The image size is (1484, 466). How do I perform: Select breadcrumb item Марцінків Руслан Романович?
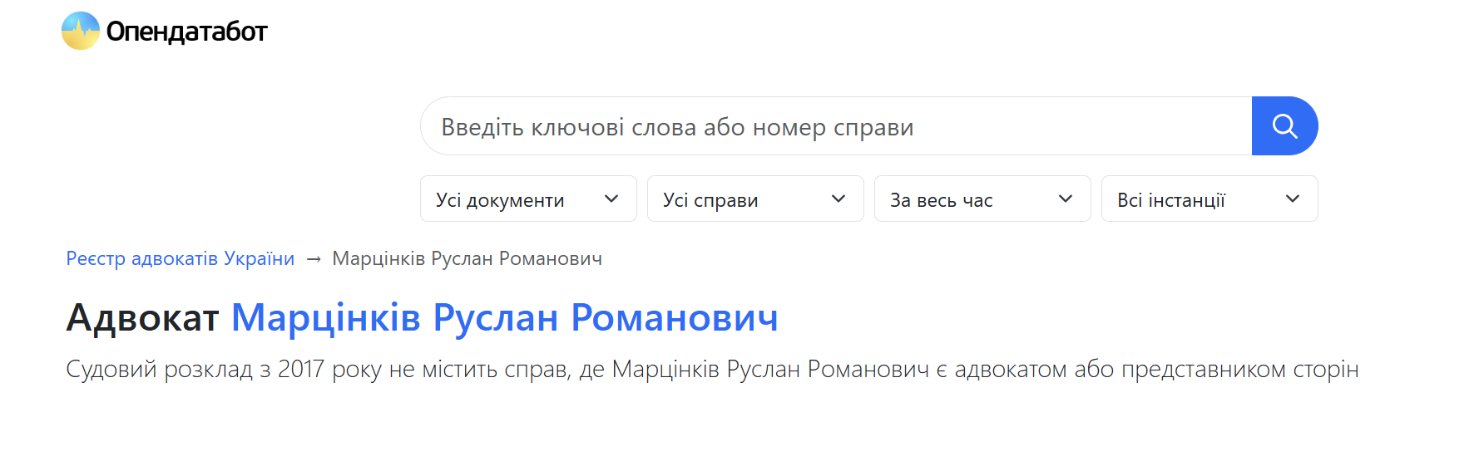click(467, 258)
